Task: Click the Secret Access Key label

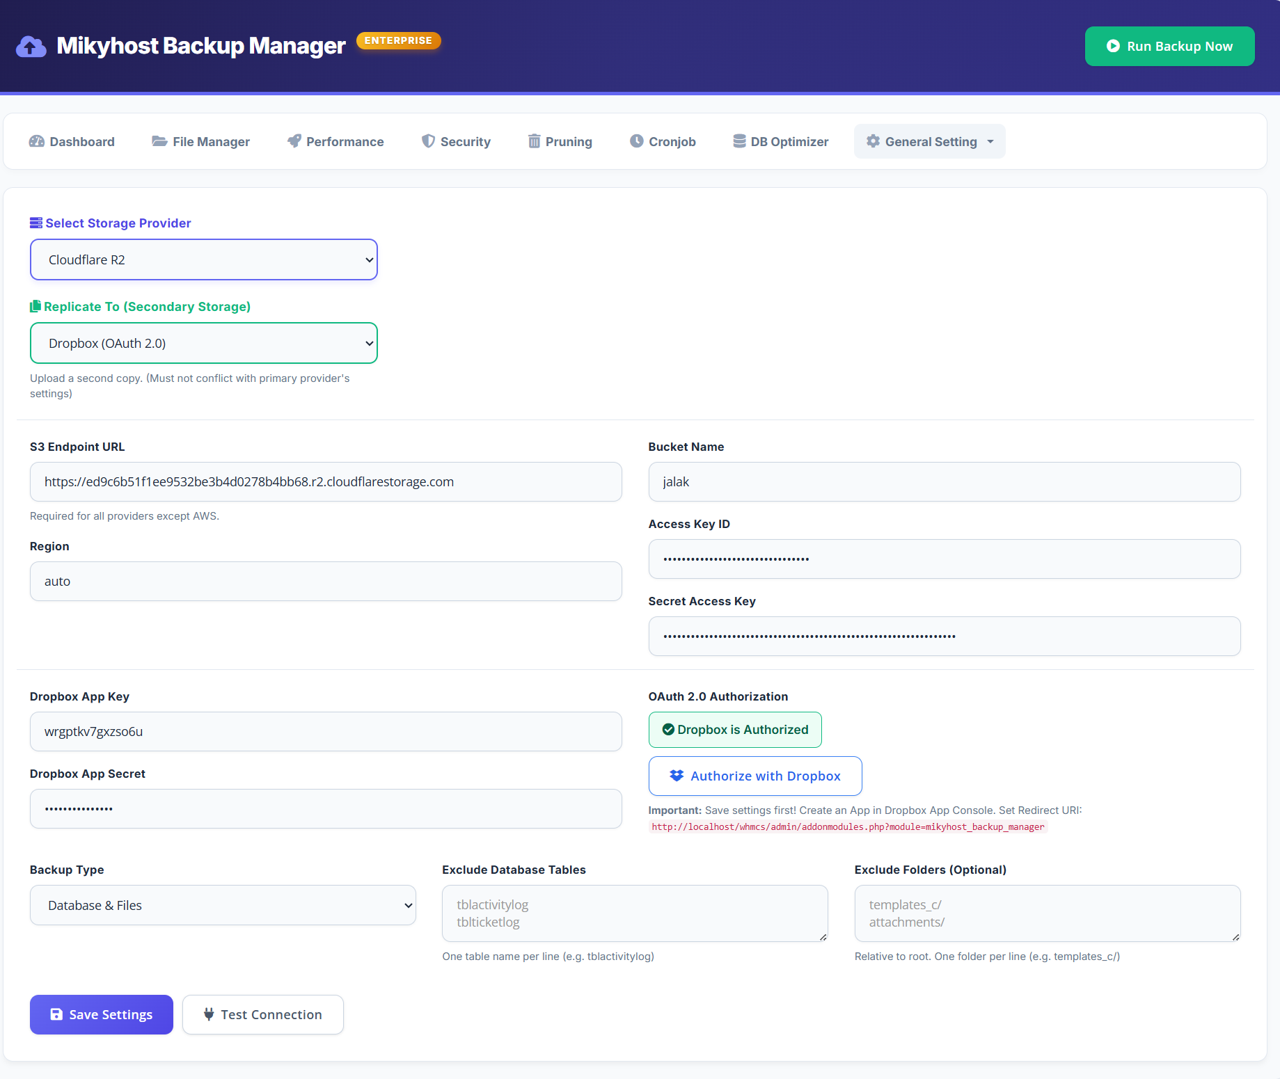Action: (702, 601)
